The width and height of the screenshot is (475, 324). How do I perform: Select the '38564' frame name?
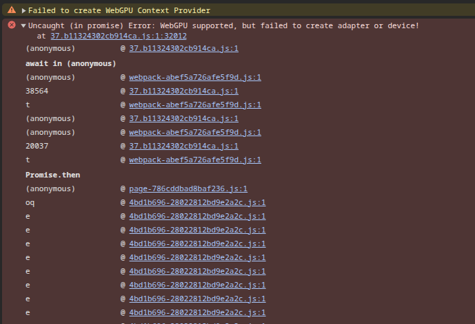tap(37, 91)
